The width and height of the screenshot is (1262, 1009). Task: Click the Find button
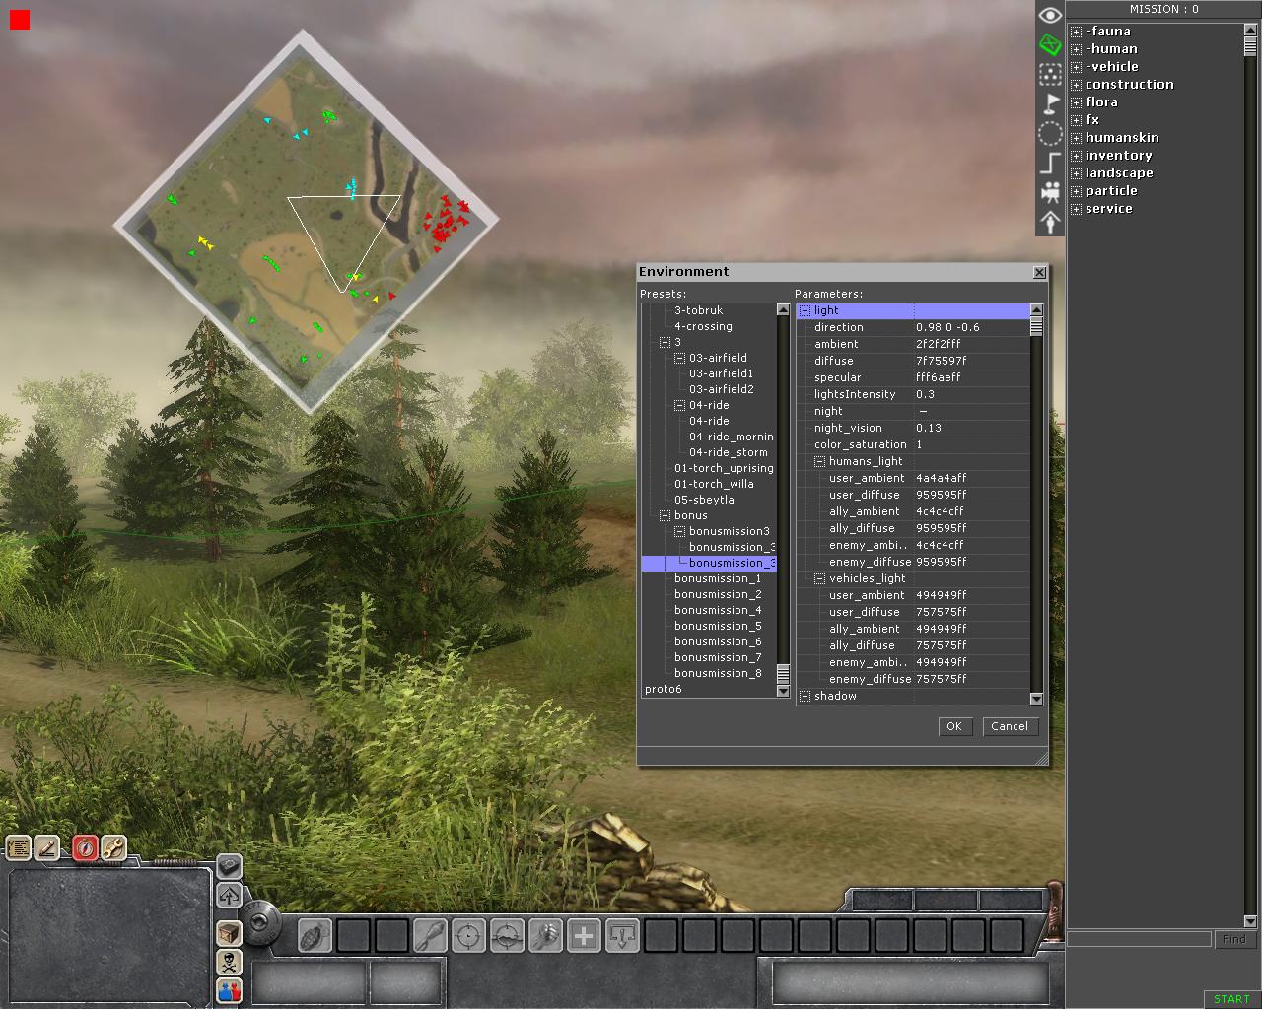pyautogui.click(x=1234, y=940)
